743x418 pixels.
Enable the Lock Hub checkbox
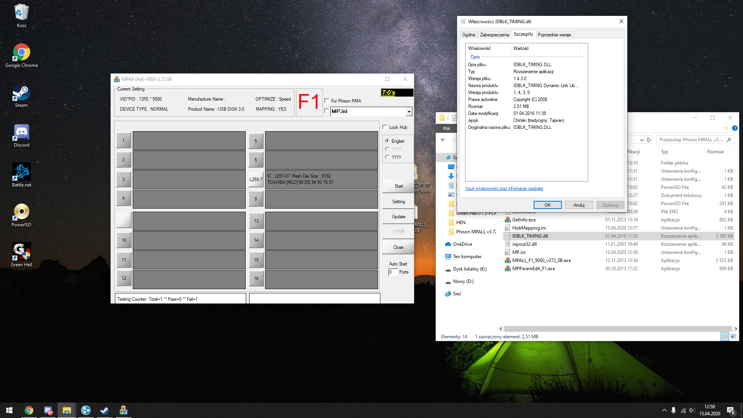[385, 127]
